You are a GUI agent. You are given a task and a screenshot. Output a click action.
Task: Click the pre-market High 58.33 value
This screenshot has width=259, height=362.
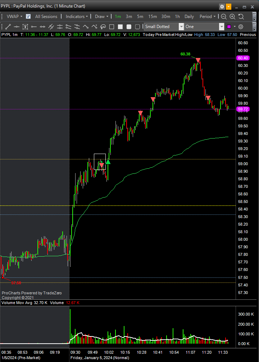coord(210,35)
